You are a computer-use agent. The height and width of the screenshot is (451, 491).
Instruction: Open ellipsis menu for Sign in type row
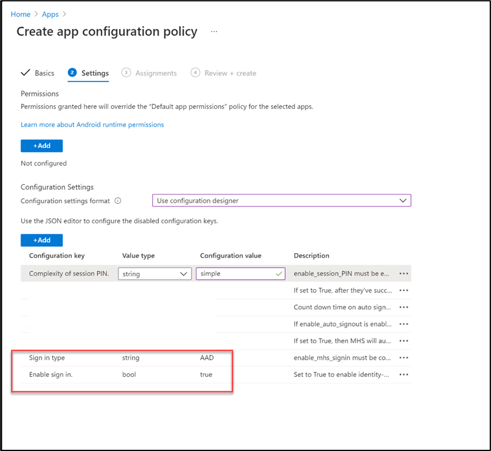tap(403, 358)
